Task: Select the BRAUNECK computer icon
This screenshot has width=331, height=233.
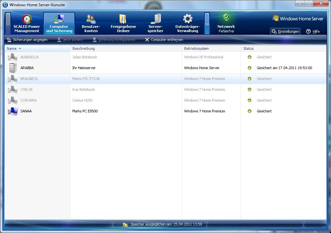Action: (13, 79)
